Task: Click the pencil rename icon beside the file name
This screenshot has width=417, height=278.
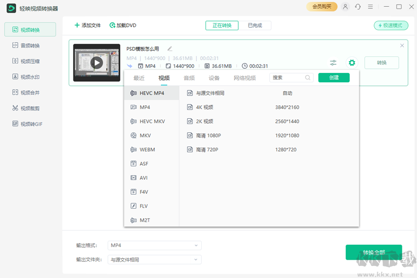Action: tap(169, 49)
